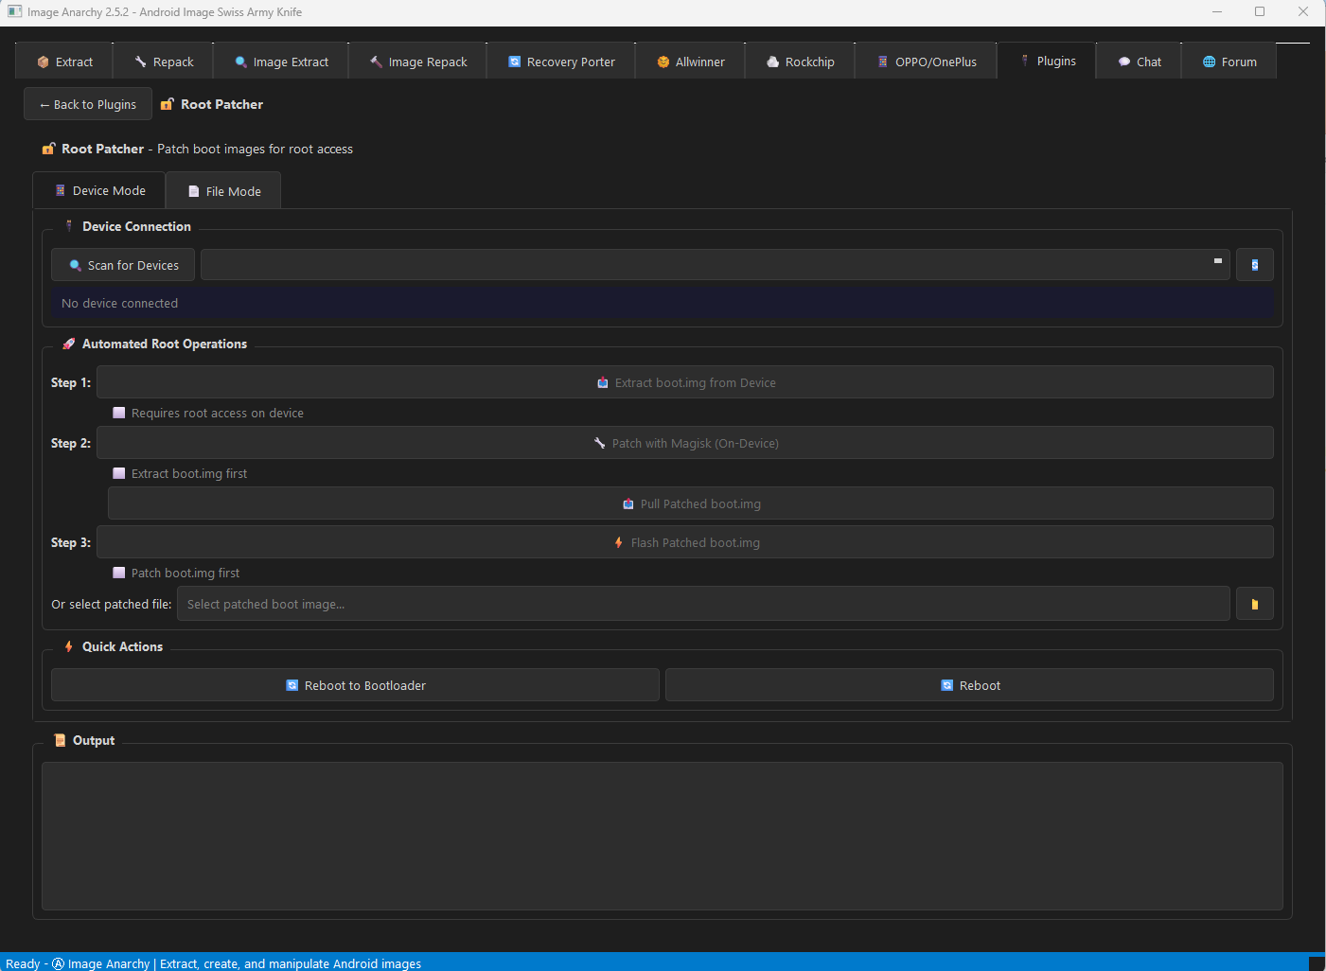Open the Chat tab
Screen dimensions: 1326x971
click(1139, 62)
